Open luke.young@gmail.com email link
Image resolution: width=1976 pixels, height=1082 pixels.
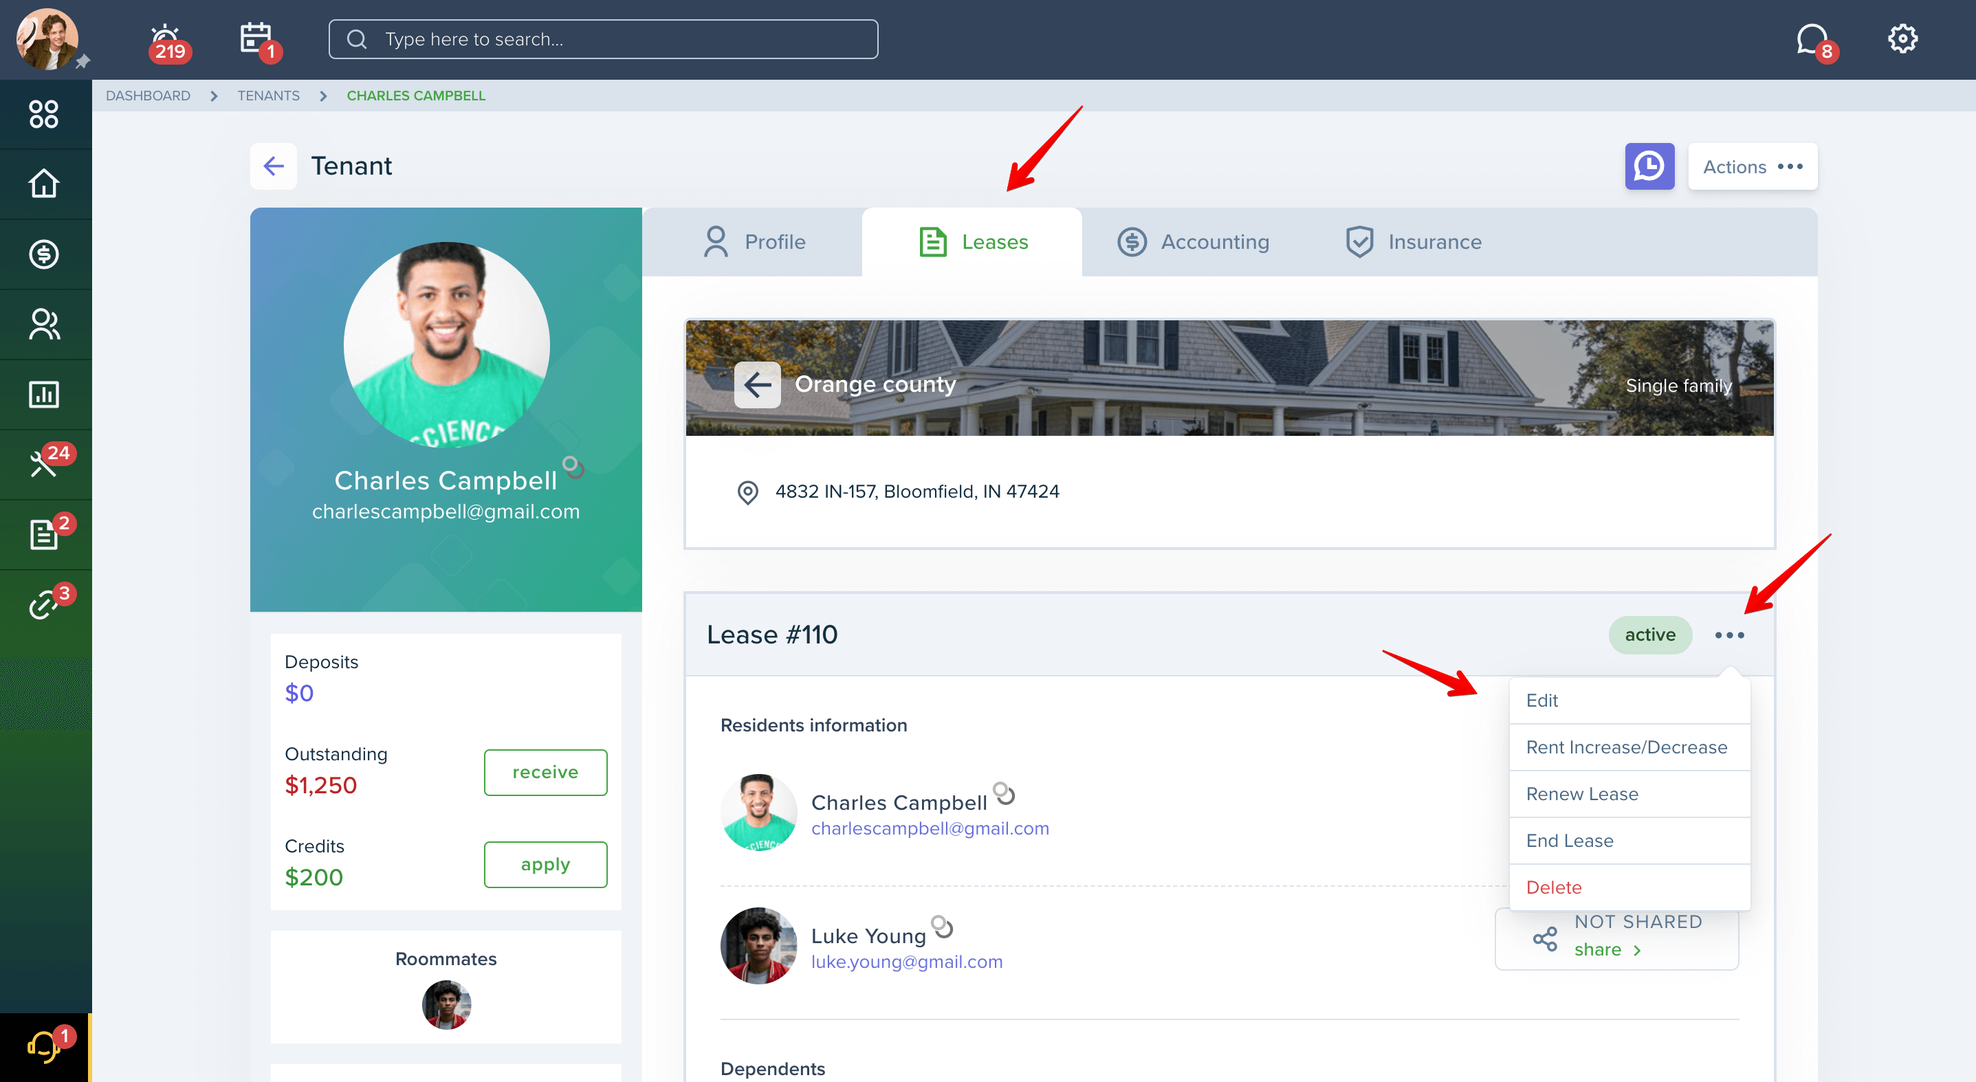click(907, 962)
